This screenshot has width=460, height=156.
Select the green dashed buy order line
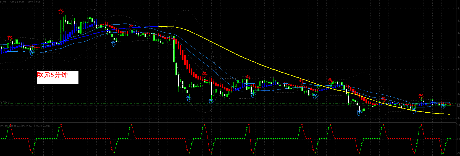pos(228,104)
